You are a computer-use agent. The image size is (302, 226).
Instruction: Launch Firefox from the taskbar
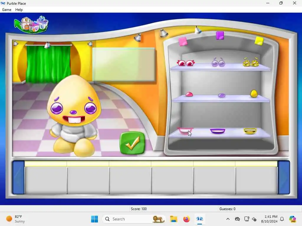(186, 219)
